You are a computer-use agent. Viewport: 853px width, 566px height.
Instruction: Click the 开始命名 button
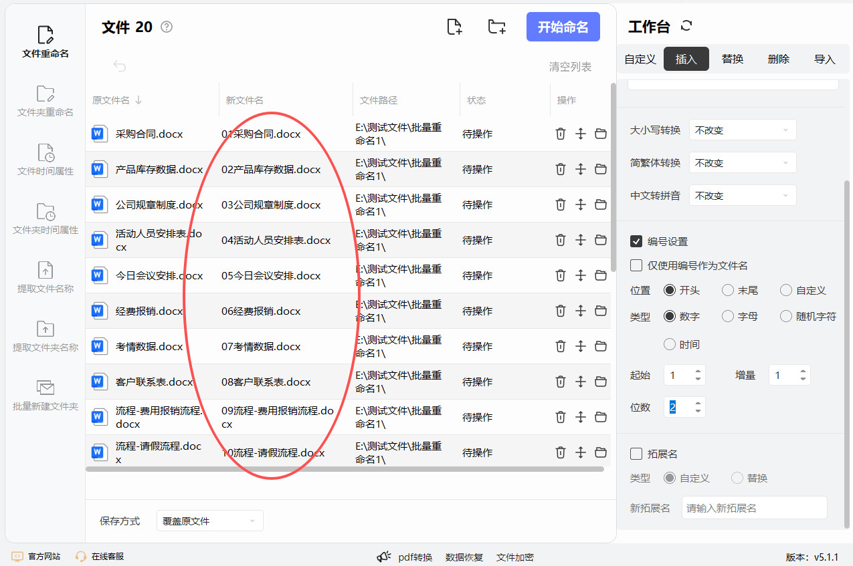tap(563, 27)
